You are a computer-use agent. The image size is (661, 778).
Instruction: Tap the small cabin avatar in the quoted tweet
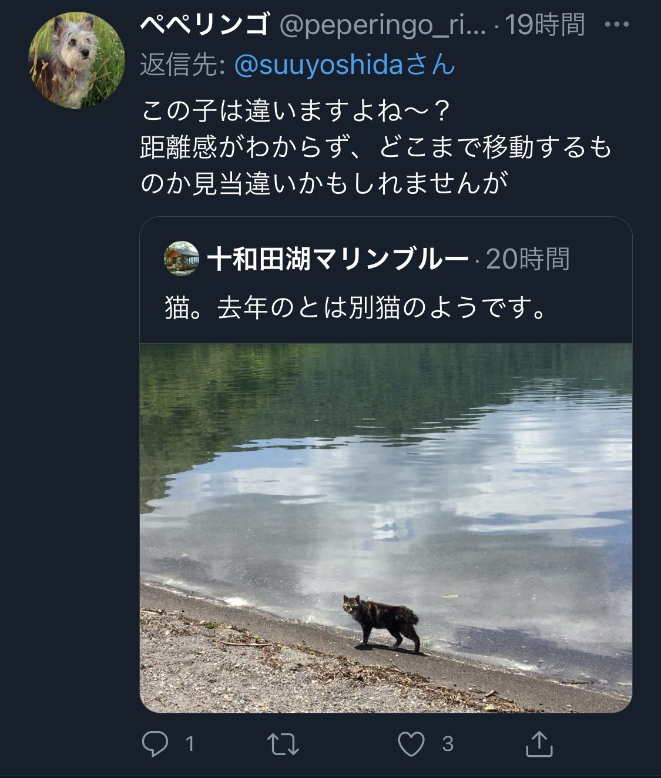pyautogui.click(x=182, y=259)
